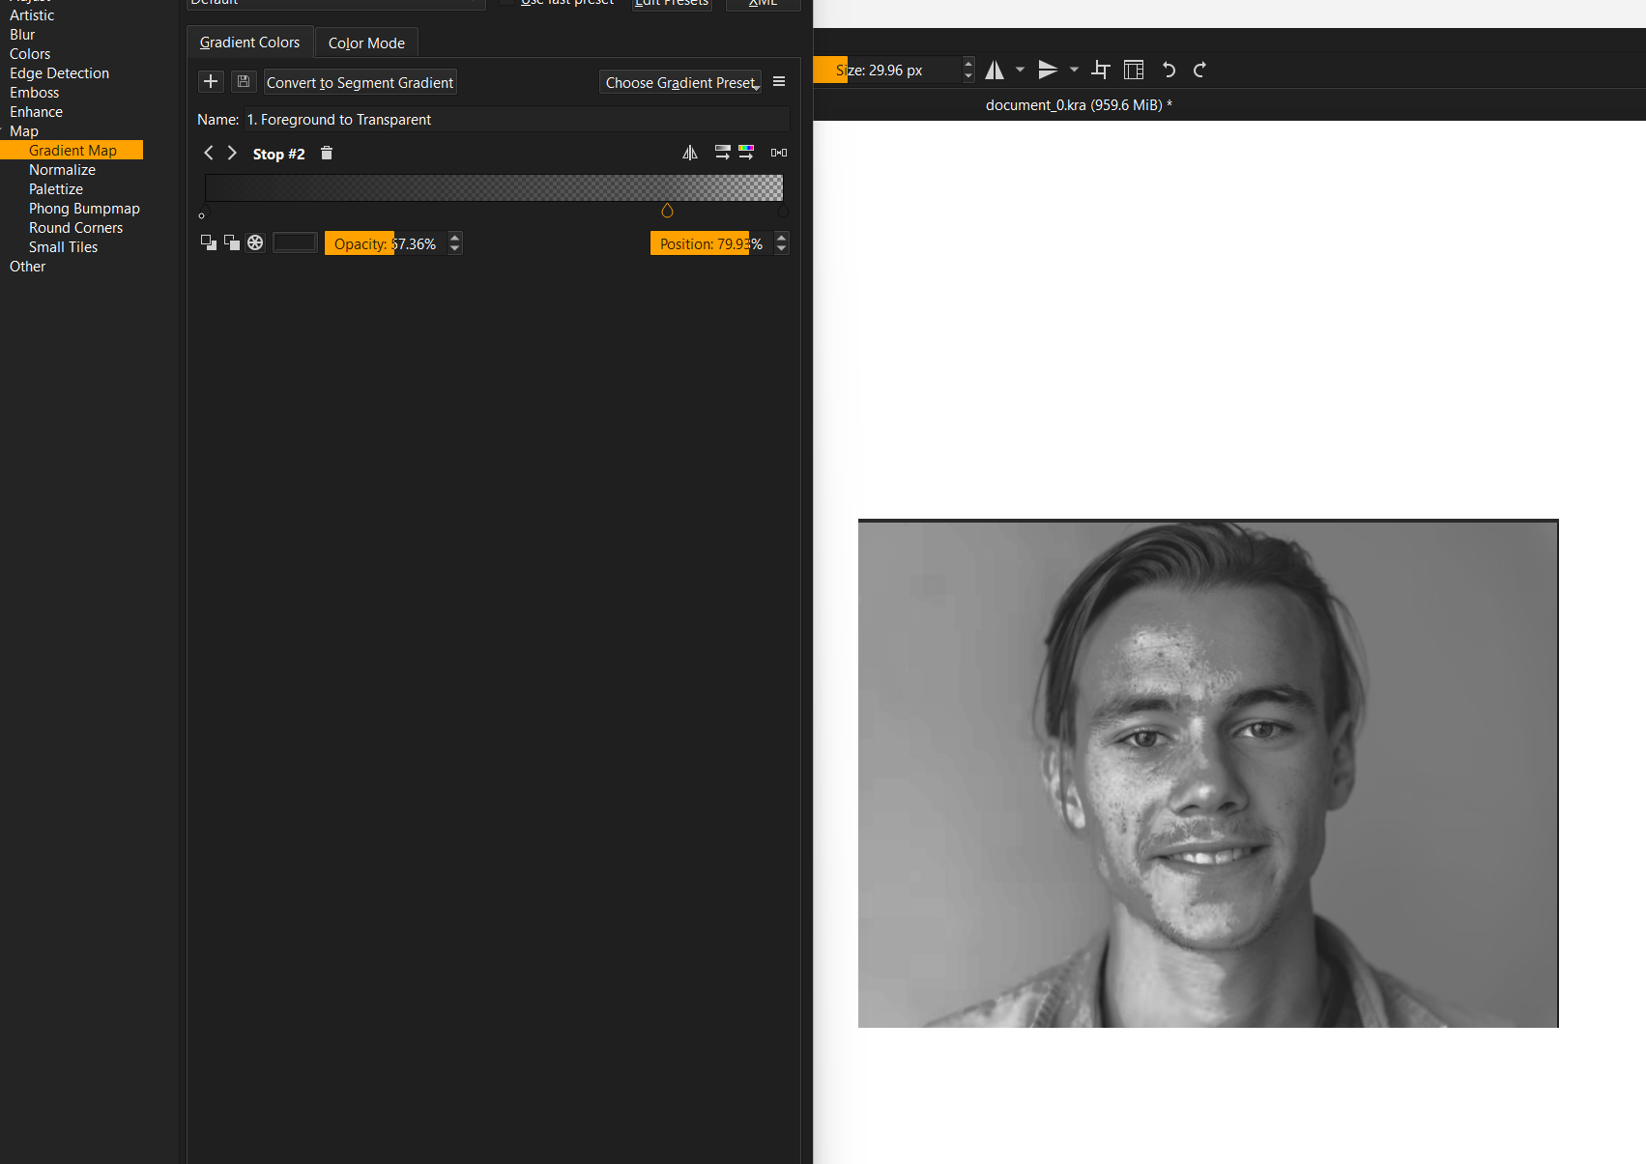This screenshot has width=1646, height=1164.
Task: Edit the gradient Name field
Action: pos(516,120)
